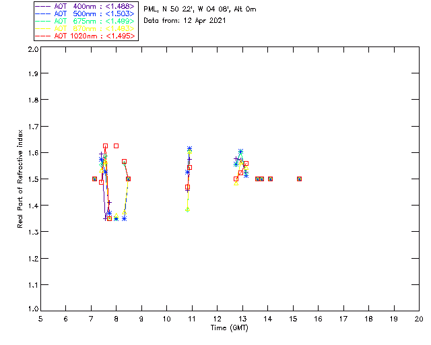This screenshot has height=345, width=431.
Task: Click the x-axis tick label 18
Action: (x=369, y=319)
